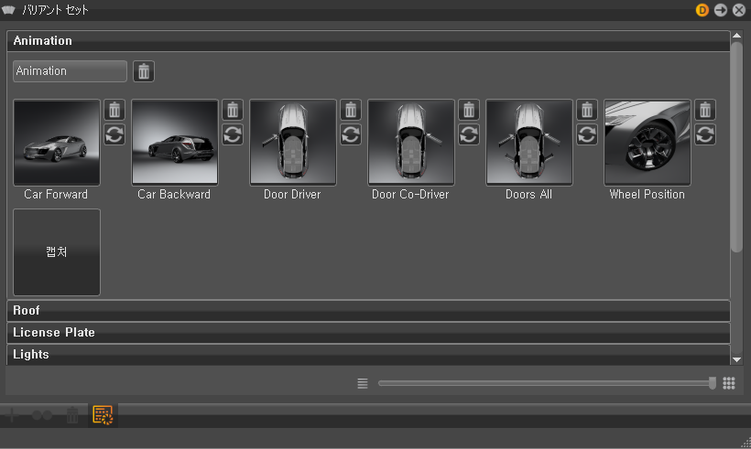Refresh the Door Co-Driver thumbnail
The image size is (751, 449).
click(x=469, y=134)
